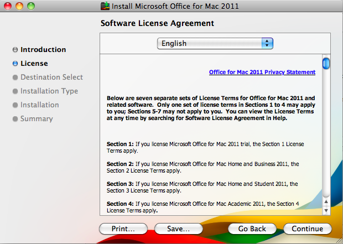
Task: Click the Section 2: Home and Business text
Action: click(203, 167)
